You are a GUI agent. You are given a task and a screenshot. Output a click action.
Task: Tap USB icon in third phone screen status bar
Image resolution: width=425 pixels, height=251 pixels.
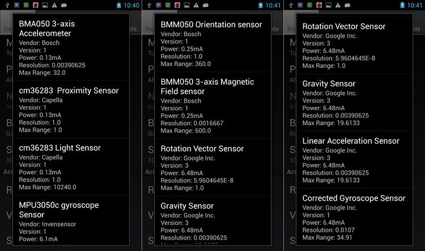pos(291,5)
